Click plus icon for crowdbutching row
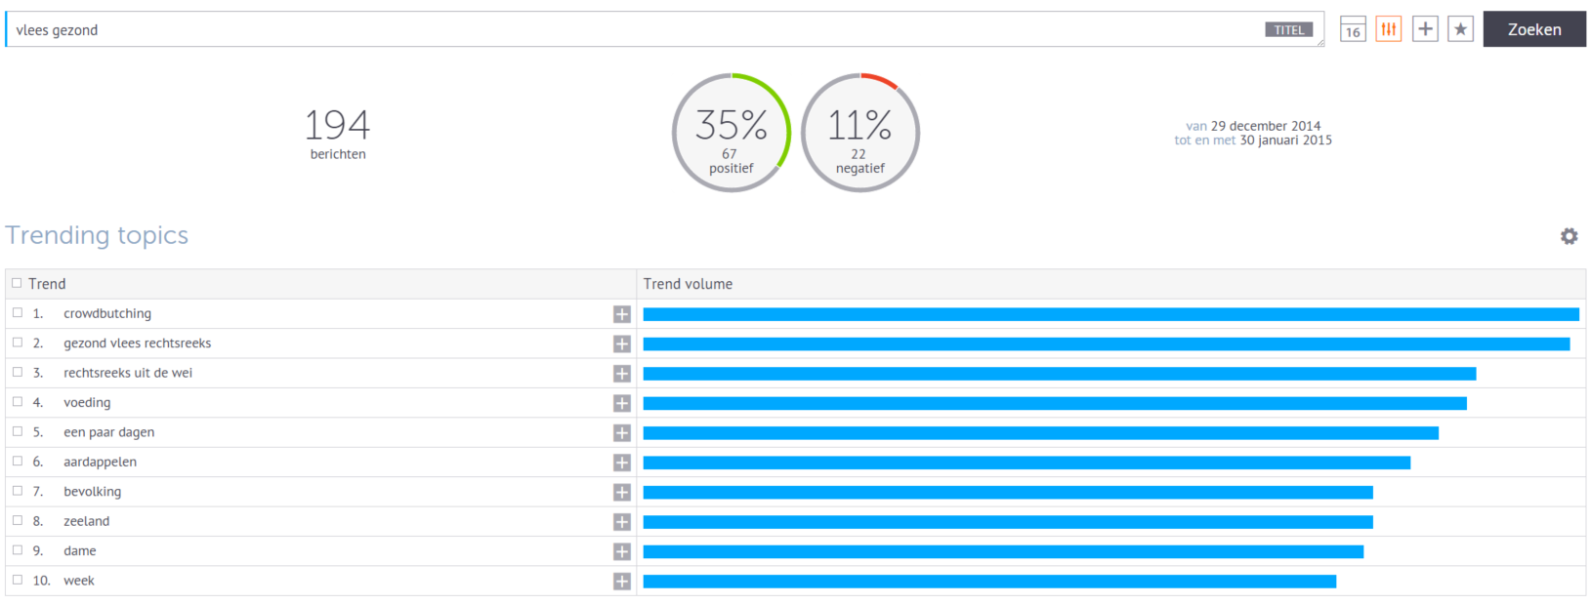 (x=621, y=314)
